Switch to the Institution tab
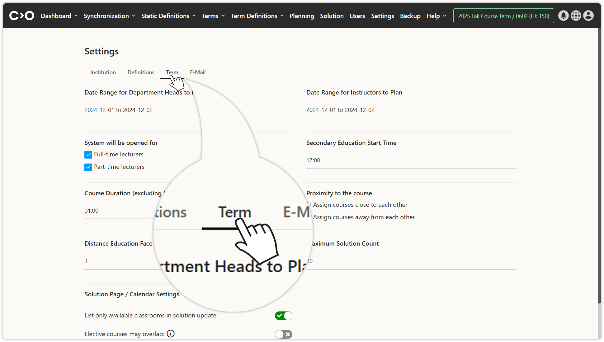Viewport: 604px width, 342px height. point(103,72)
